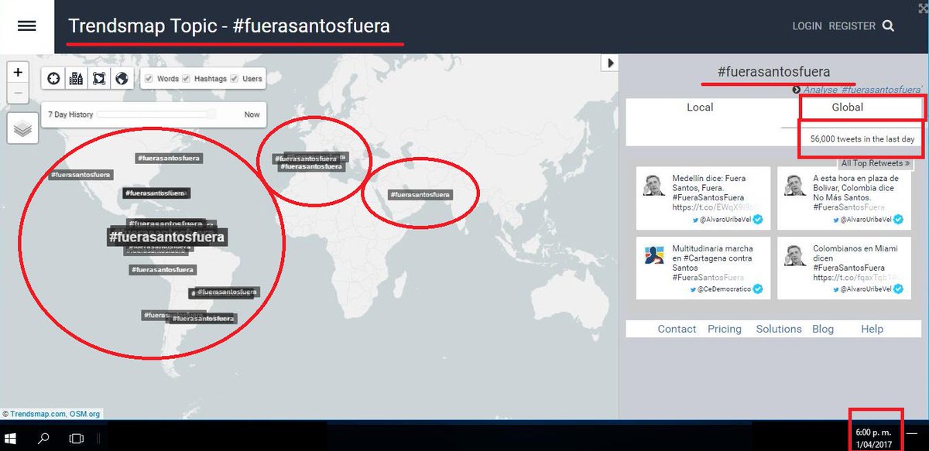
Task: Click avatar on Colombianos en Miami tweet
Action: 796,255
